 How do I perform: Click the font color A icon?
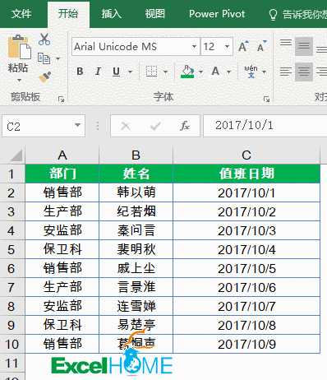click(215, 72)
